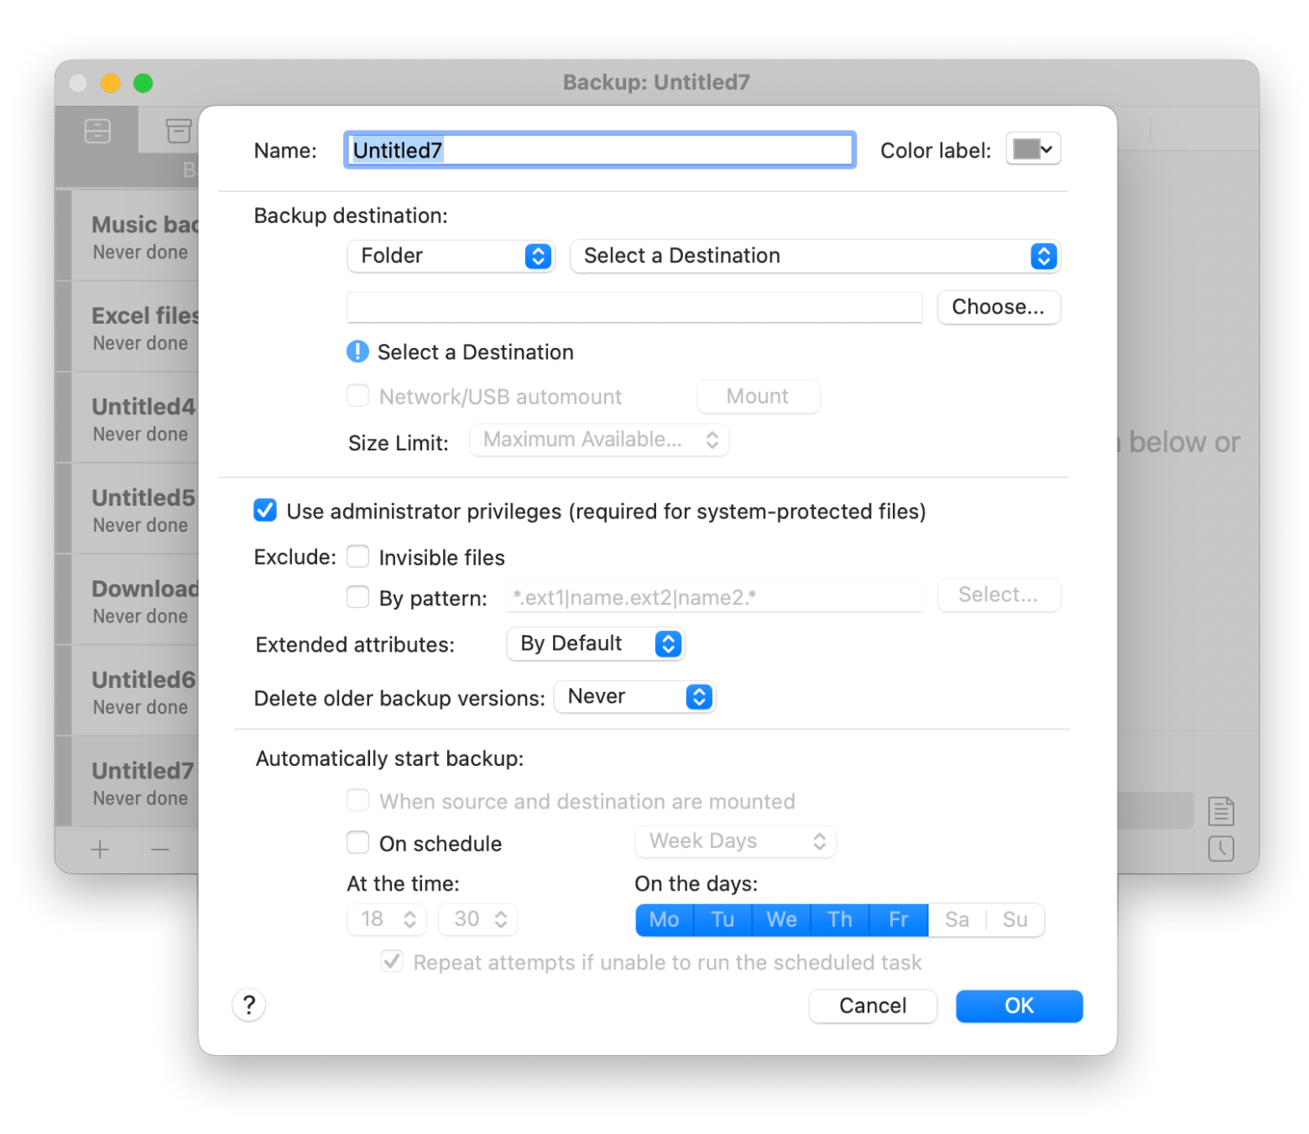Open help with the question mark button
This screenshot has height=1134, width=1309.
[x=248, y=1005]
